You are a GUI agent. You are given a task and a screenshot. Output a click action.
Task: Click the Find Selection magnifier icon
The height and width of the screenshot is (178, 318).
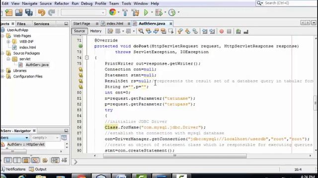pyautogui.click(x=141, y=31)
